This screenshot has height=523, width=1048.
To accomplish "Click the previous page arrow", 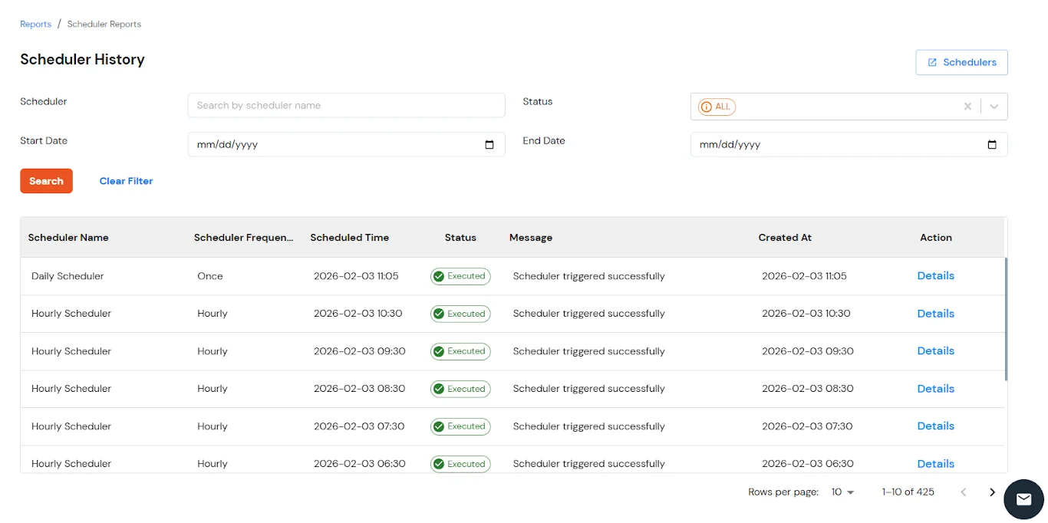I will click(x=964, y=492).
